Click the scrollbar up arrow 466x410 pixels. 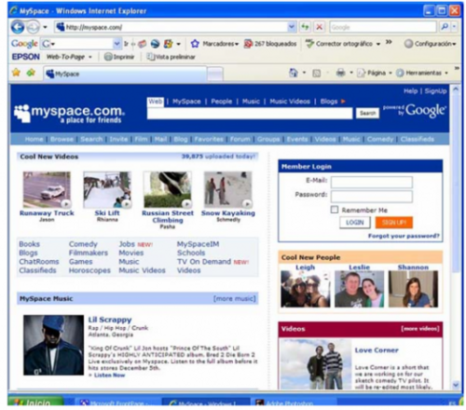tap(456, 89)
